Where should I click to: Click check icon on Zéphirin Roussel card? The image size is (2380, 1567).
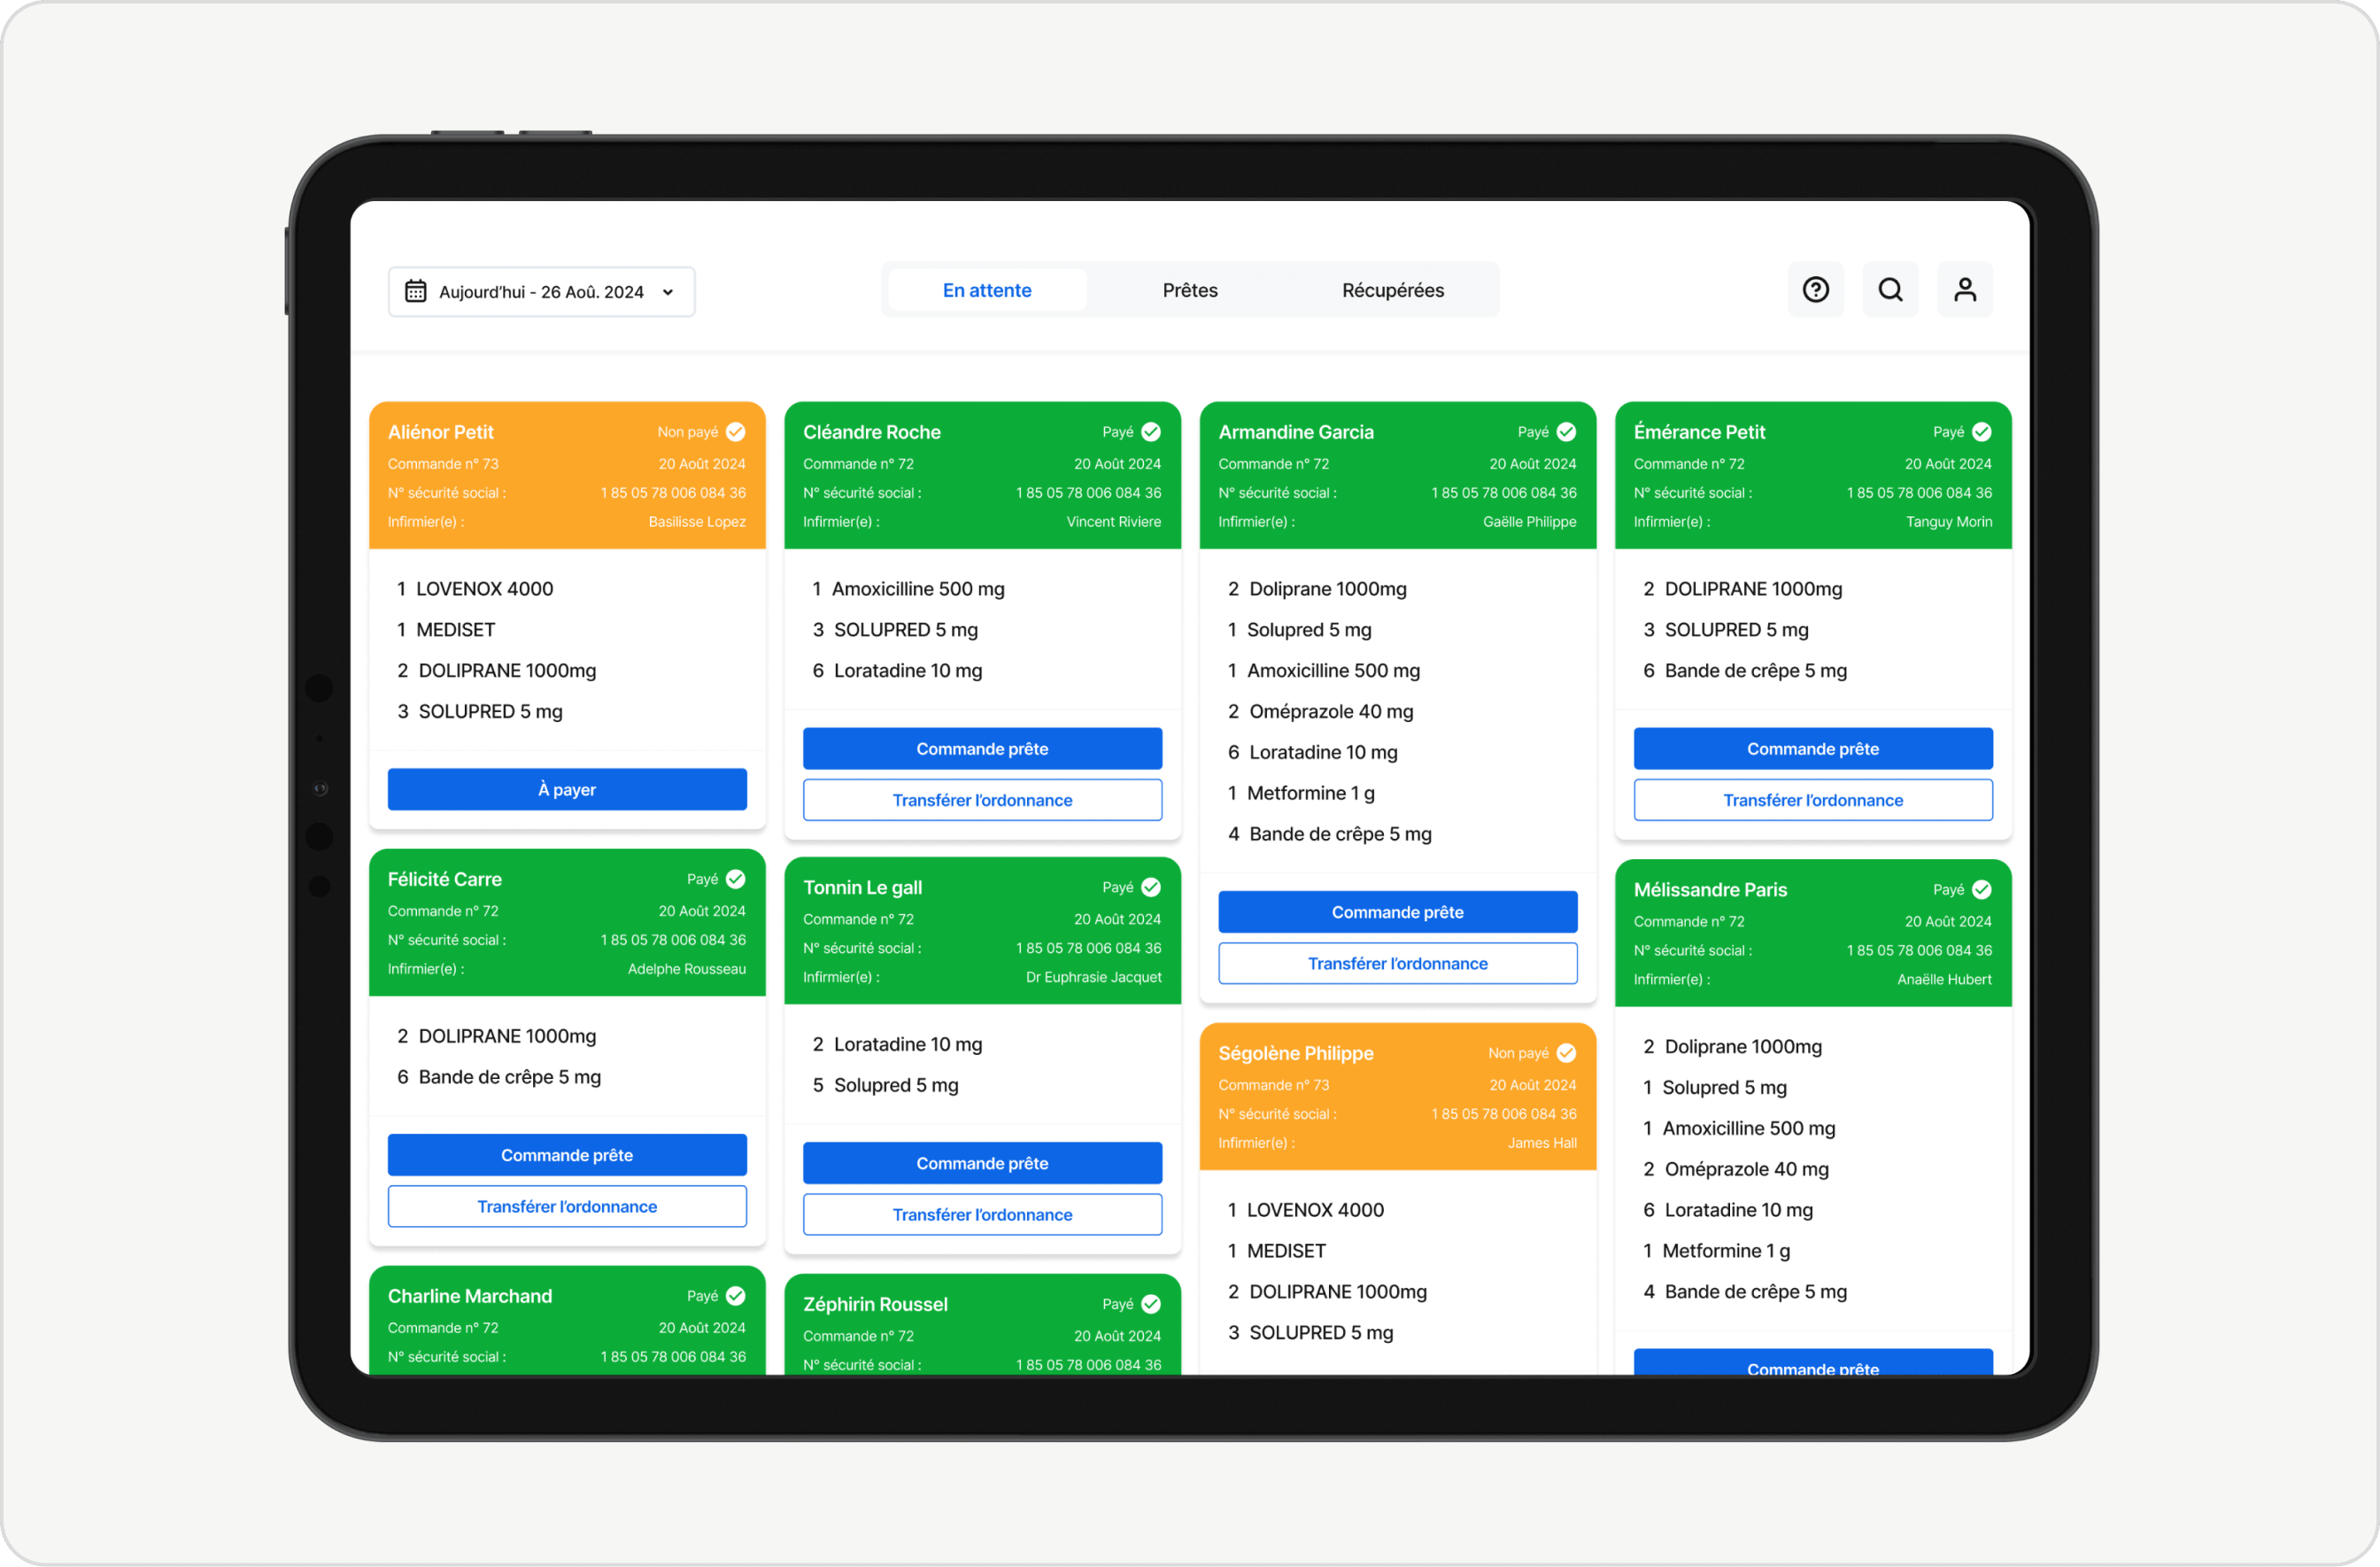click(x=1151, y=1304)
